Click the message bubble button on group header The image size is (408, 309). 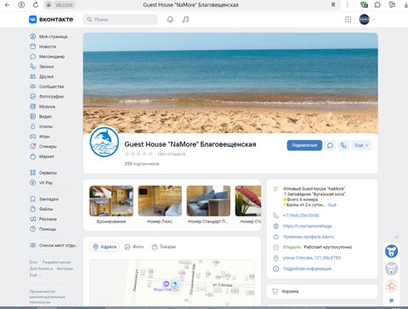point(330,145)
